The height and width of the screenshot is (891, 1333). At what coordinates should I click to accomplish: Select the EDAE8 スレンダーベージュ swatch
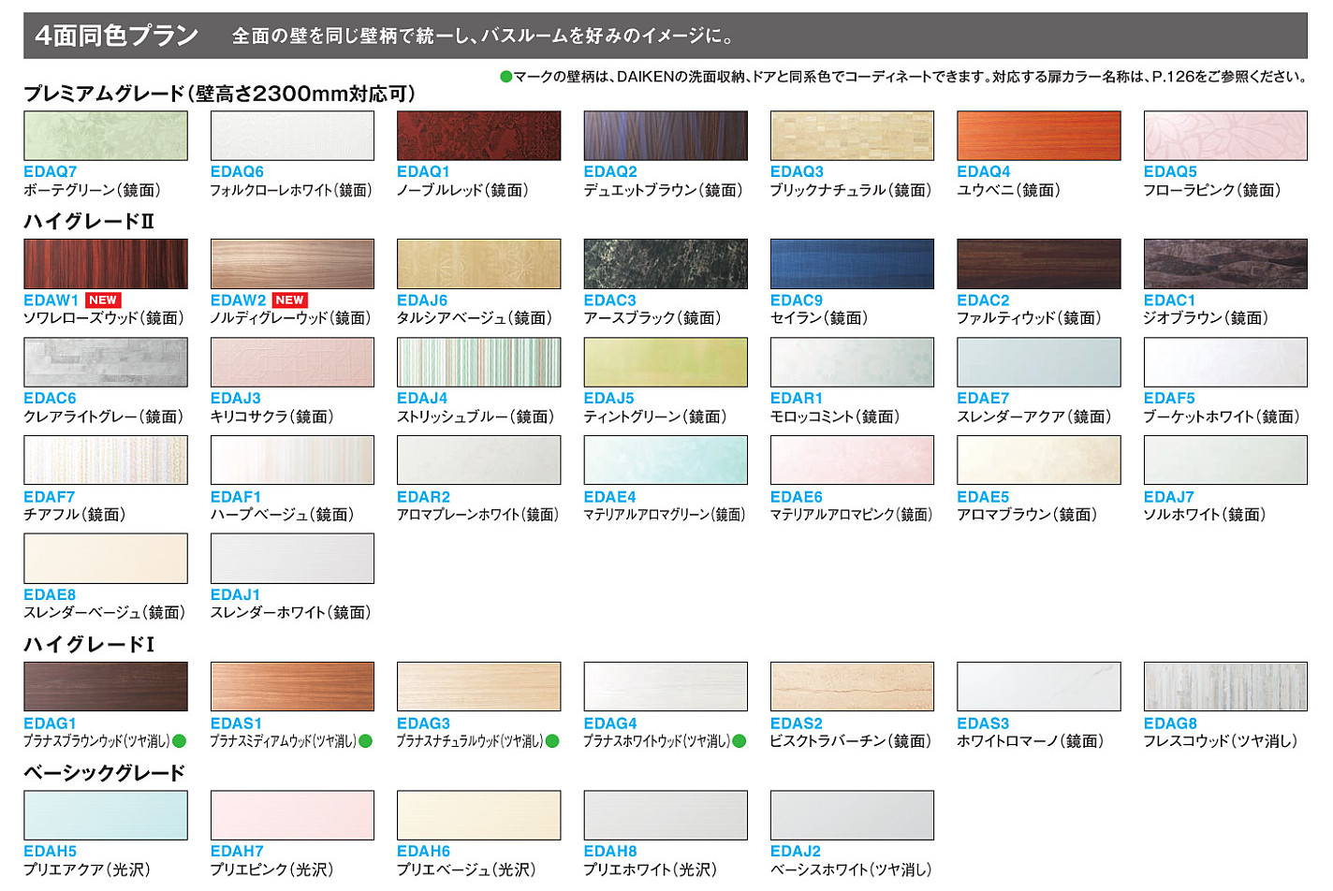point(106,559)
